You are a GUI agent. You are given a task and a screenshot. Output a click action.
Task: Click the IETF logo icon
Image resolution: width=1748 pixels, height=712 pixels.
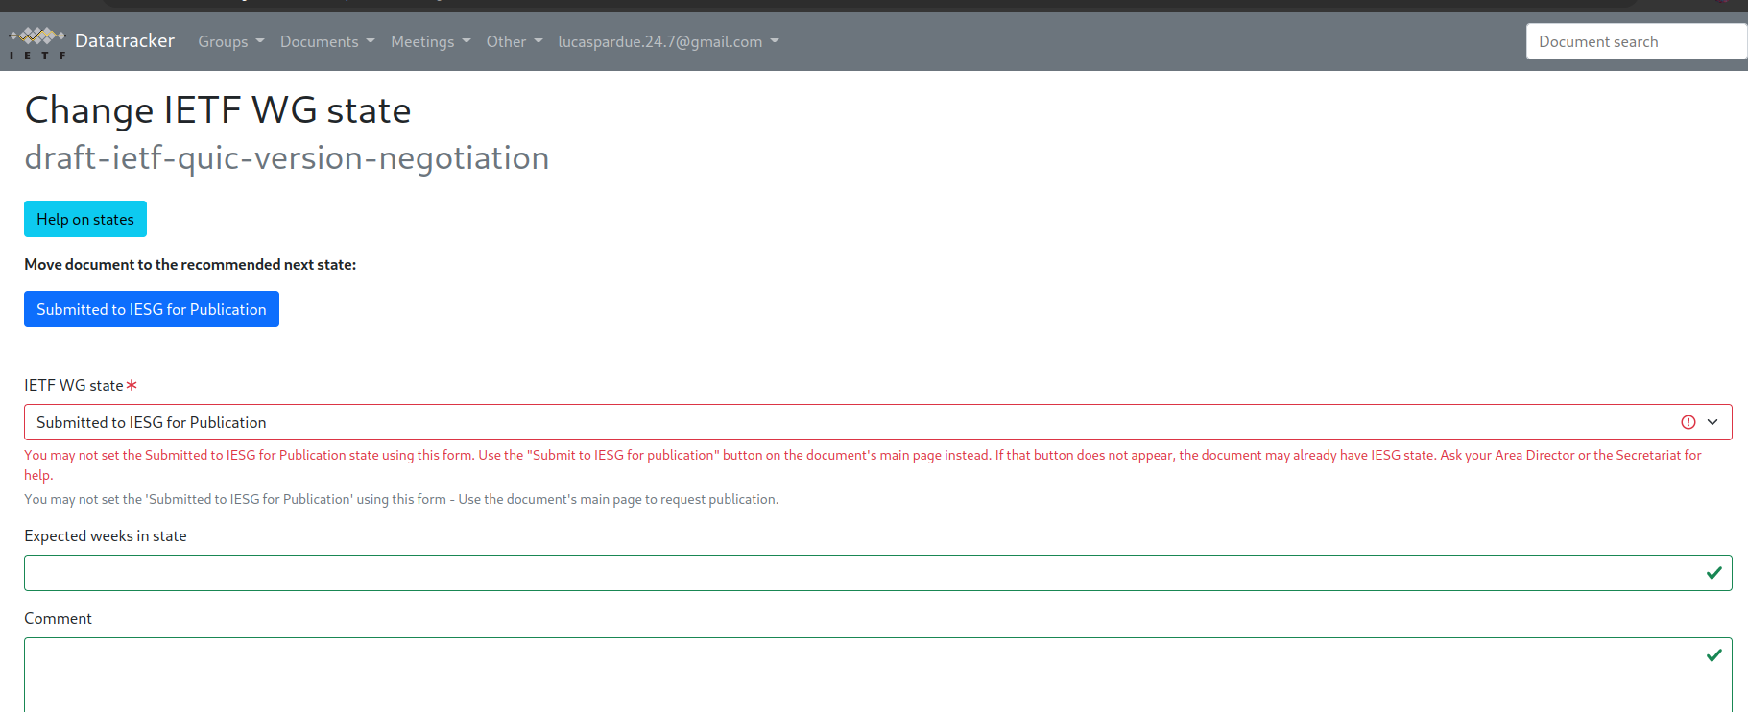pyautogui.click(x=37, y=42)
